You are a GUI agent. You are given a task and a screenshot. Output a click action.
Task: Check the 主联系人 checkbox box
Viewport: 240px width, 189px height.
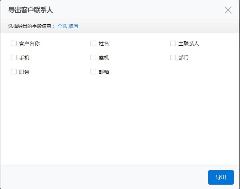pyautogui.click(x=173, y=44)
